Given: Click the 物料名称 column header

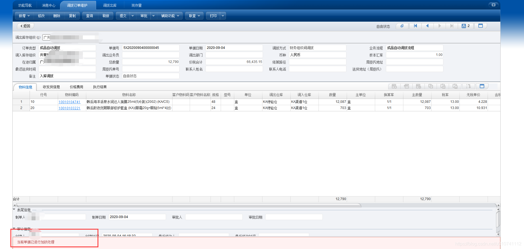Looking at the screenshot, I should pos(129,95).
